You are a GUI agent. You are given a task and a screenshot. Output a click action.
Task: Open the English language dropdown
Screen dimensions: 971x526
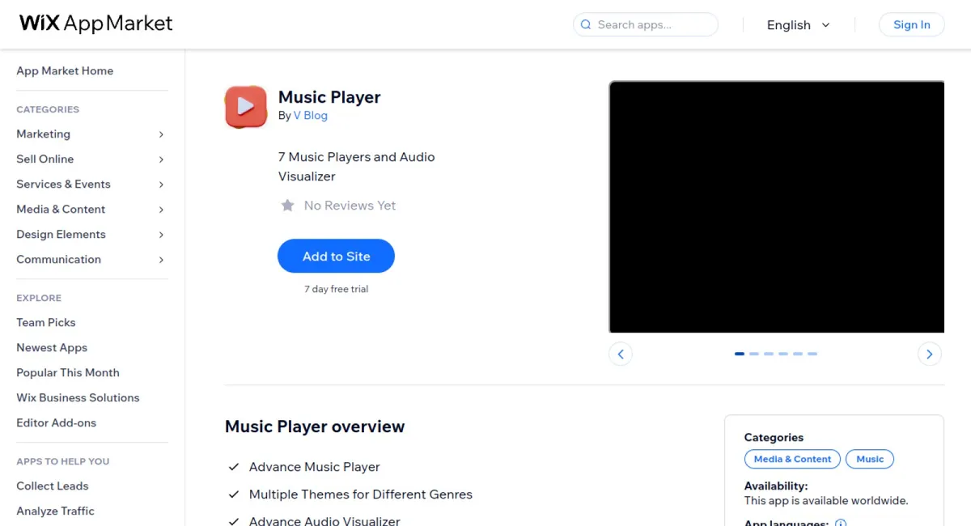click(799, 25)
